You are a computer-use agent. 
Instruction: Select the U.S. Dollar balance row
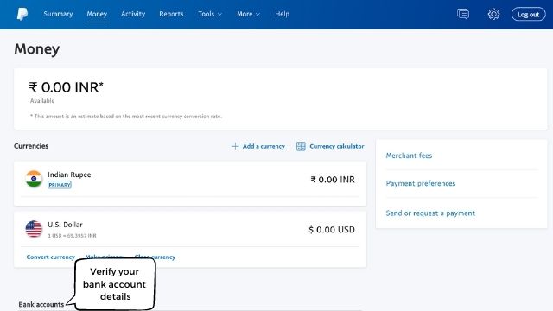(190, 229)
